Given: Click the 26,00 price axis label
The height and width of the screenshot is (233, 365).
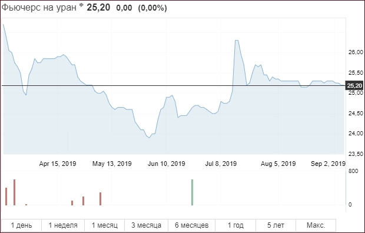Looking at the screenshot, I should [x=356, y=52].
